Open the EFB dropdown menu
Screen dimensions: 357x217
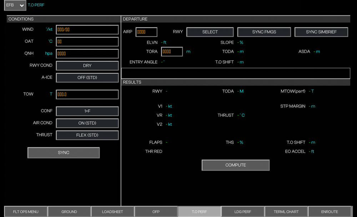15,5
